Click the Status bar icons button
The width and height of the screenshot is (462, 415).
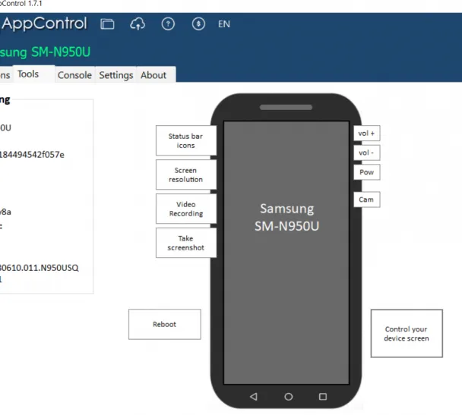pyautogui.click(x=186, y=140)
